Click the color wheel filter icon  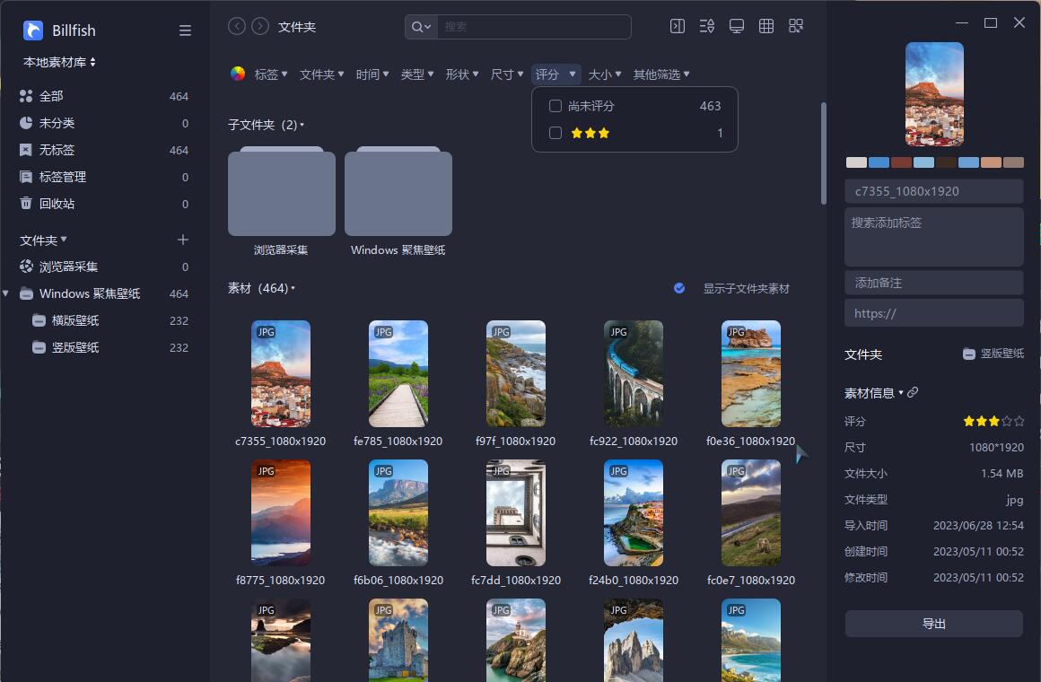tap(238, 74)
